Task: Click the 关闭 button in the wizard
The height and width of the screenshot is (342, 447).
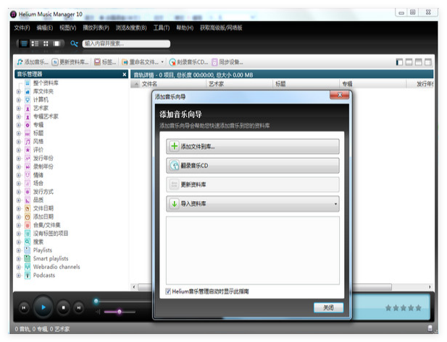Action: coord(328,307)
